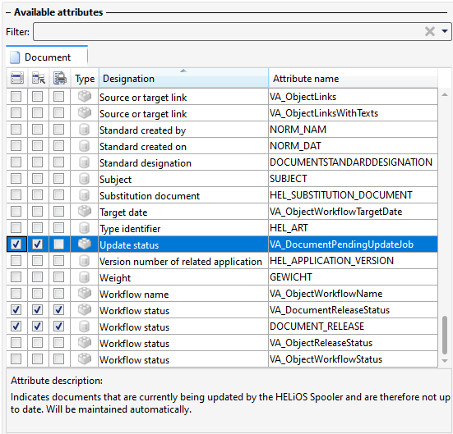Click the Attribute name column header
This screenshot has height=434, width=453.
pyautogui.click(x=353, y=78)
